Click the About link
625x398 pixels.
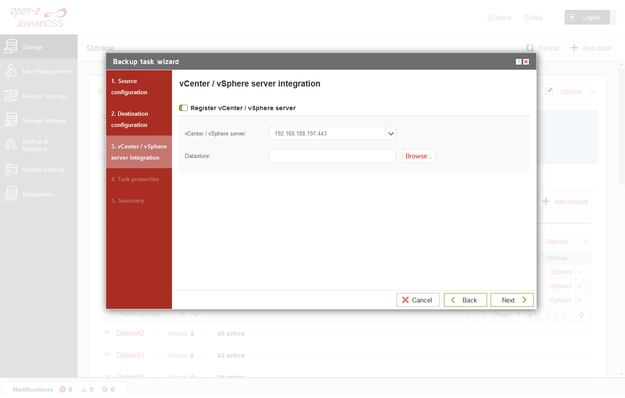(499, 18)
